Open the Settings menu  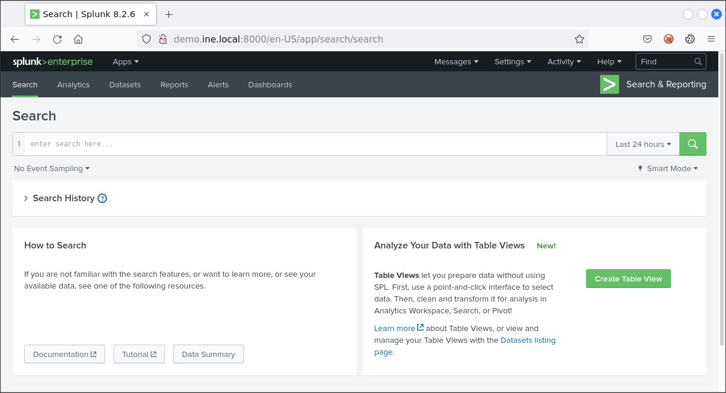pyautogui.click(x=512, y=61)
